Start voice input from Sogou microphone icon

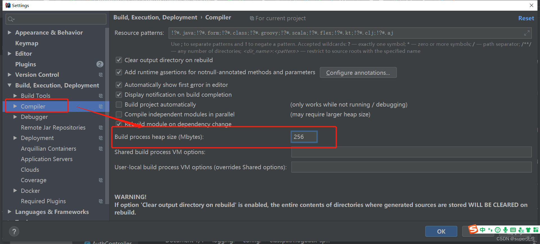pos(505,230)
